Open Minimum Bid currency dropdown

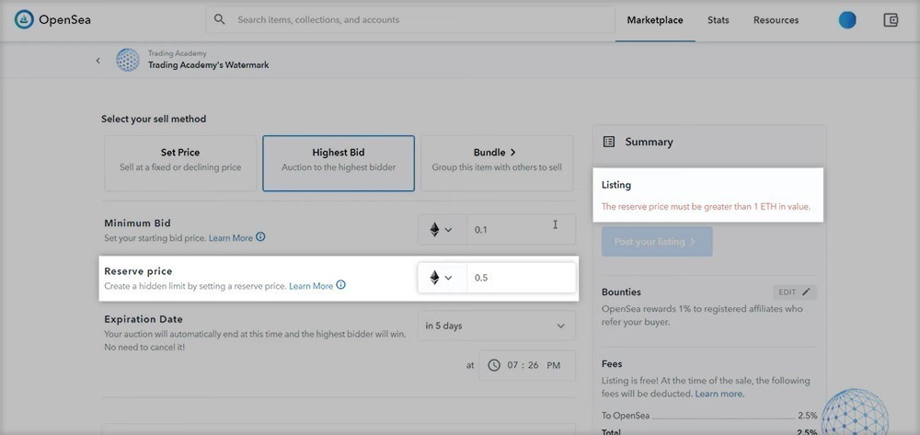pyautogui.click(x=442, y=230)
